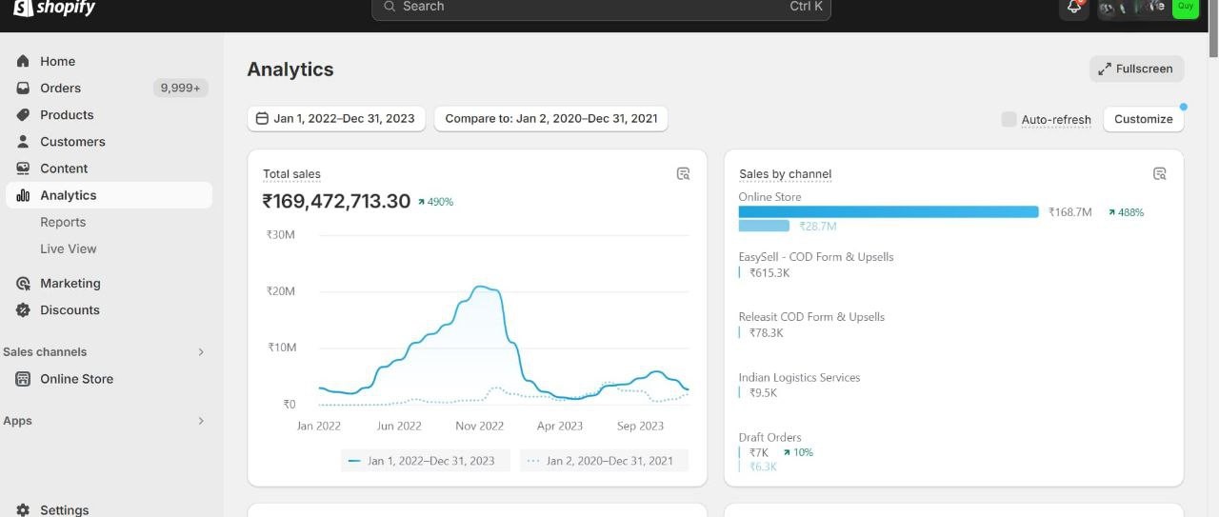The image size is (1219, 517).
Task: Expand the Apps section chevron
Action: point(201,421)
